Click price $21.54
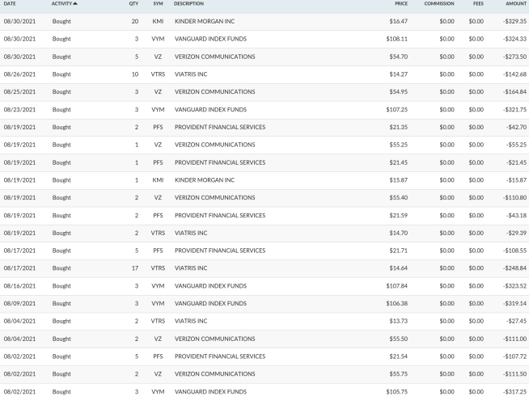Viewport: 529px width, 396px height. 399,356
